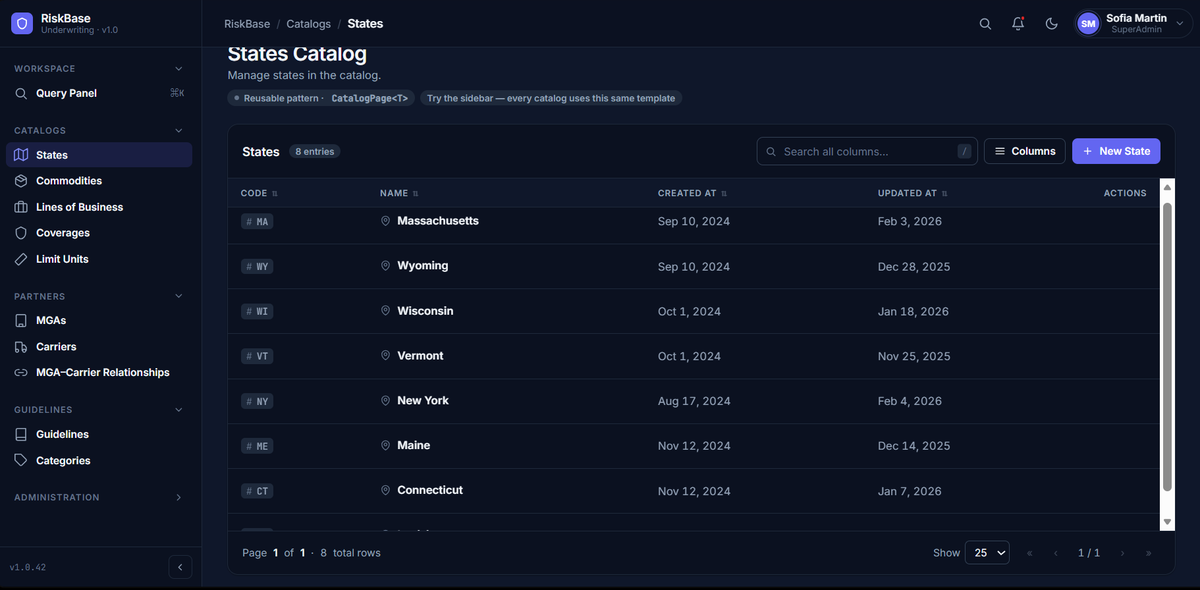Click the header search magnifier icon
This screenshot has width=1200, height=590.
[985, 24]
